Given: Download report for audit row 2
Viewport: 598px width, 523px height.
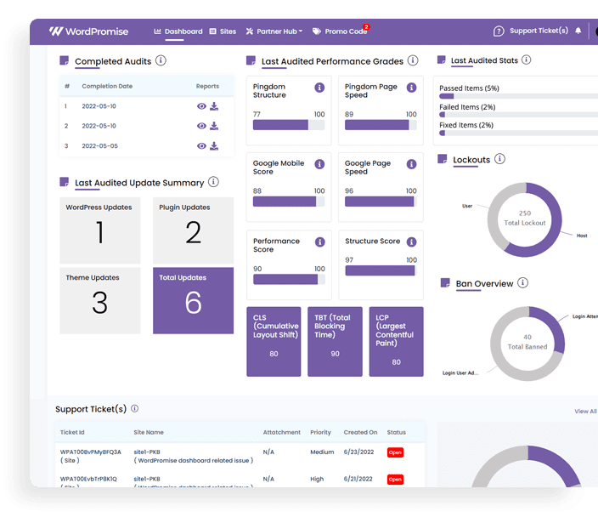Looking at the screenshot, I should (214, 126).
